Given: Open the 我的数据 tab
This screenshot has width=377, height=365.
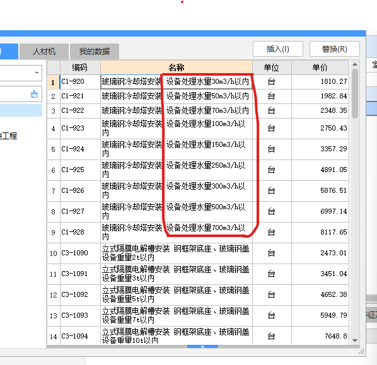Looking at the screenshot, I should 95,52.
